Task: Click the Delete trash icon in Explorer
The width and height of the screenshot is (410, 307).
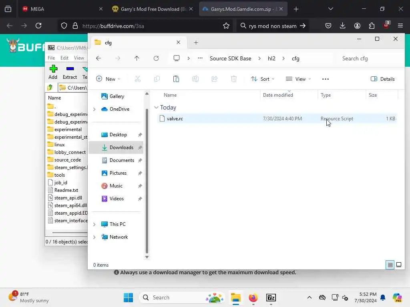Action: click(234, 79)
